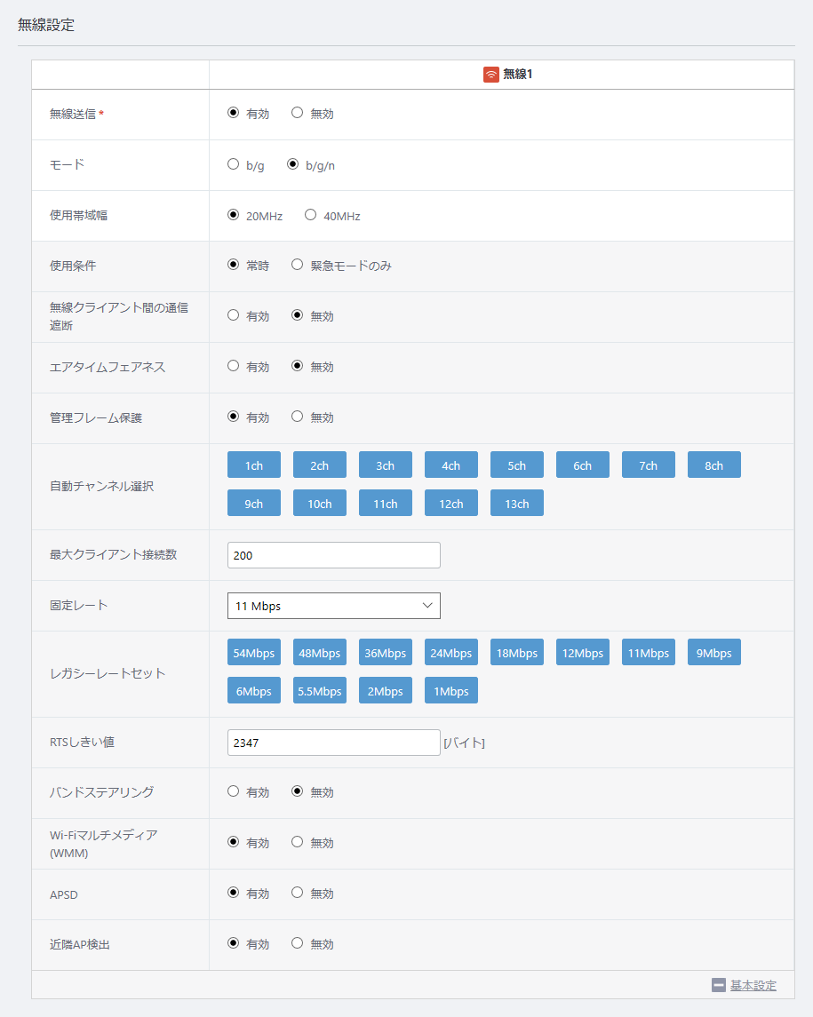The width and height of the screenshot is (813, 1017).
Task: Select b/g mode radio button
Action: (233, 164)
